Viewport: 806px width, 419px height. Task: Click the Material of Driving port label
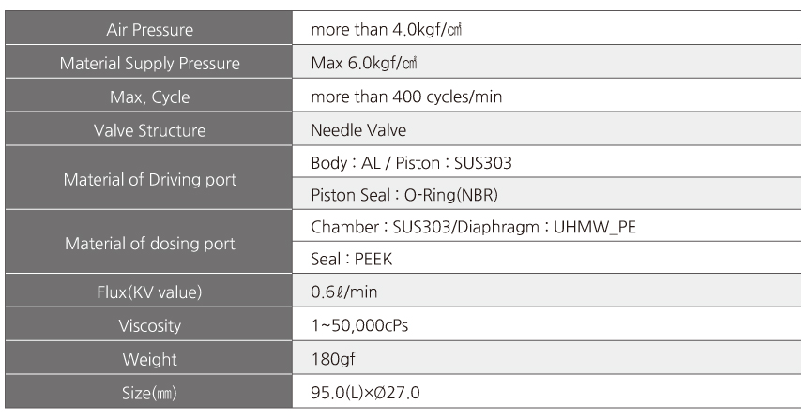click(149, 179)
